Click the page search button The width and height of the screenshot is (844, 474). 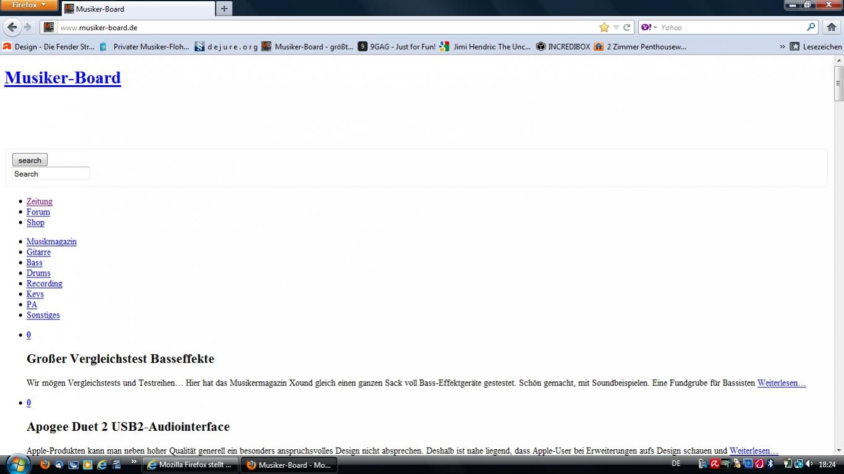tap(30, 160)
